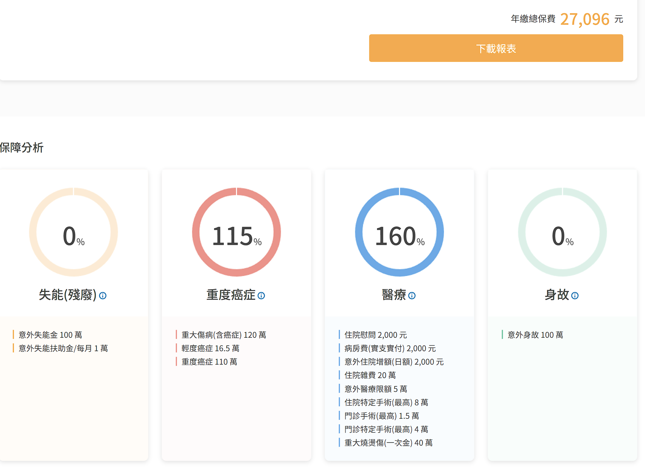The height and width of the screenshot is (467, 645).
Task: Click the info icon next to 醫療
Action: 412,296
